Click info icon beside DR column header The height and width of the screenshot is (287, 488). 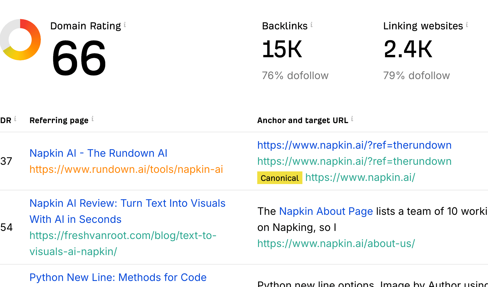15,119
